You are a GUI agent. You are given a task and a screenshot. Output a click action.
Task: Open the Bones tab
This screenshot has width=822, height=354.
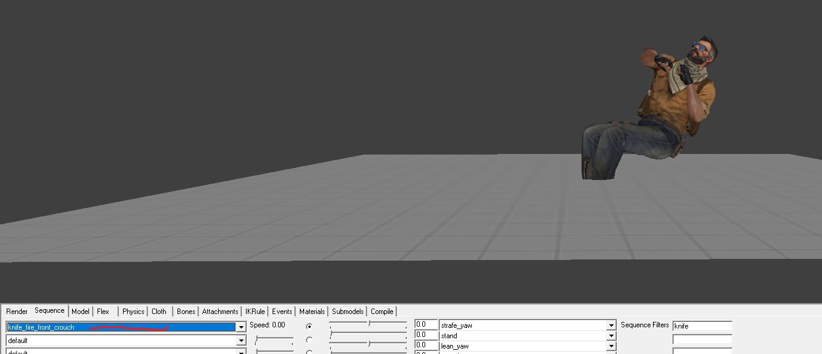point(185,312)
